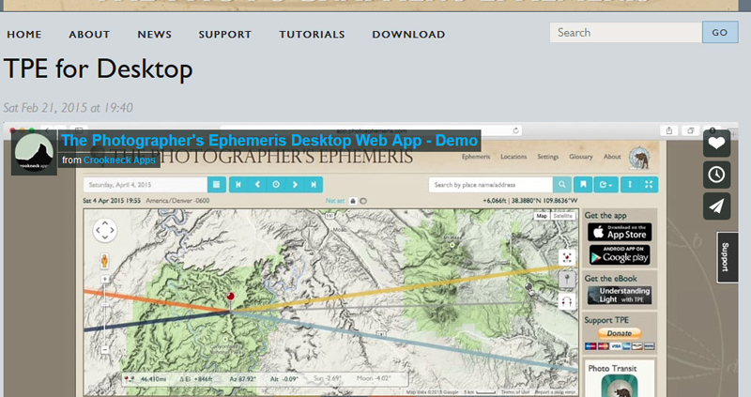Click the center on pin map button
The height and width of the screenshot is (397, 751).
(x=567, y=257)
